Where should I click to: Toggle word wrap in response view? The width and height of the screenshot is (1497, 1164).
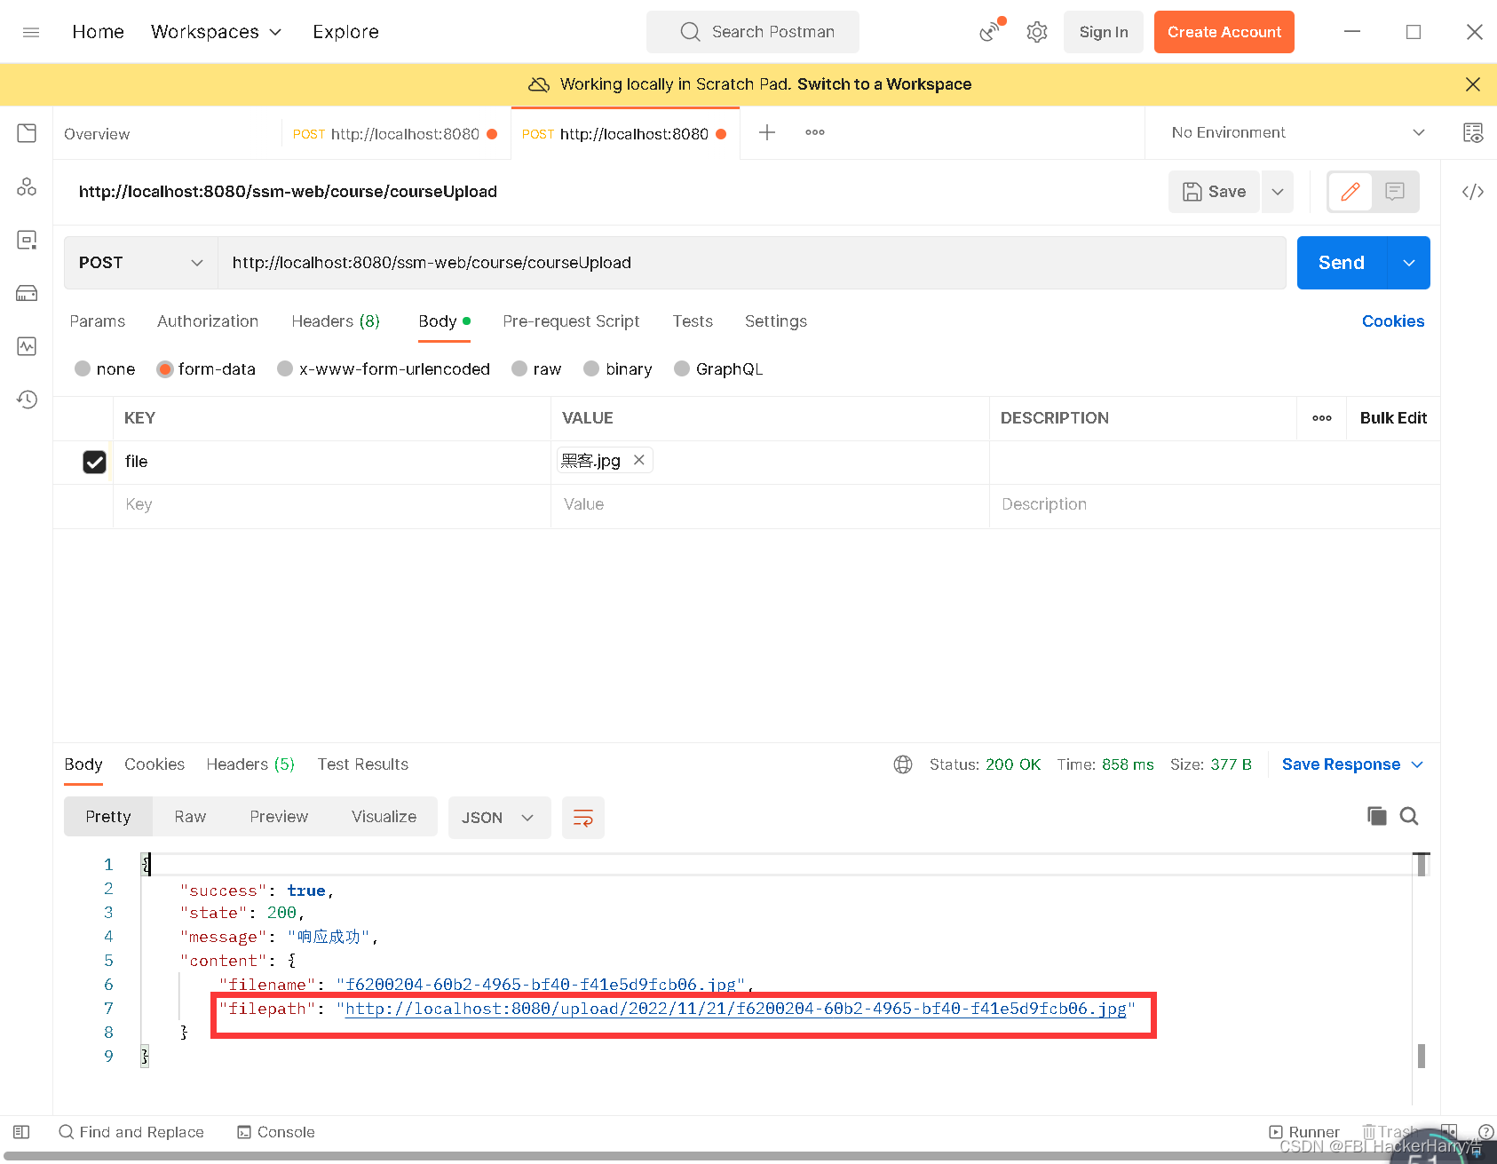coord(583,818)
